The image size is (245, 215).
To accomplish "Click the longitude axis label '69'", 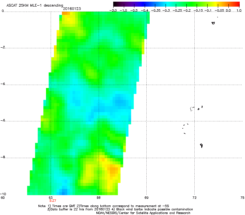I will point(146,198).
